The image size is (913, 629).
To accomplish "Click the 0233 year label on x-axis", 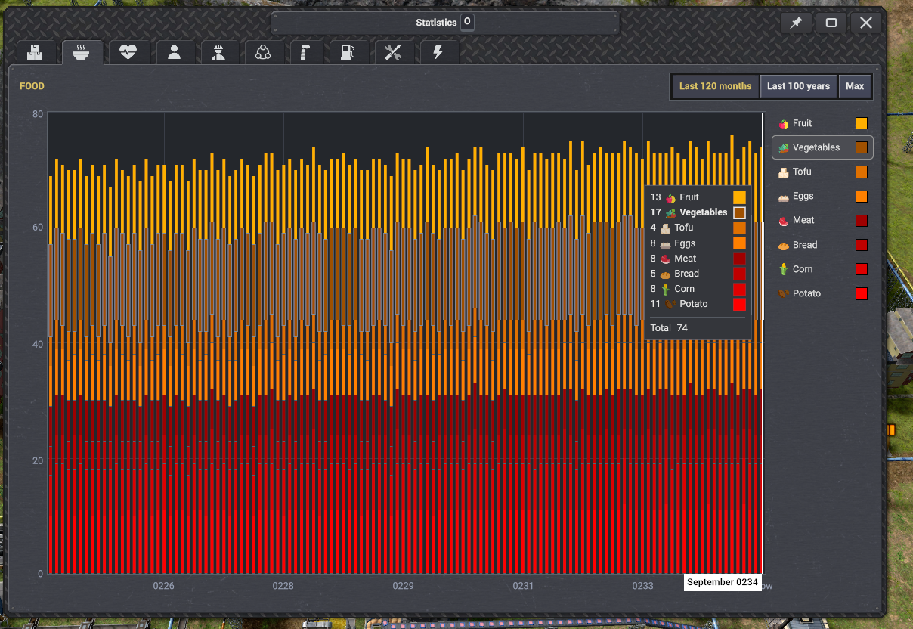I will (x=642, y=586).
